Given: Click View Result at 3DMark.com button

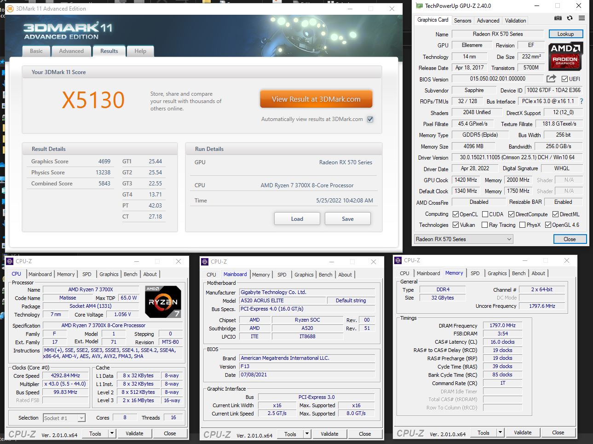Looking at the screenshot, I should tap(316, 99).
